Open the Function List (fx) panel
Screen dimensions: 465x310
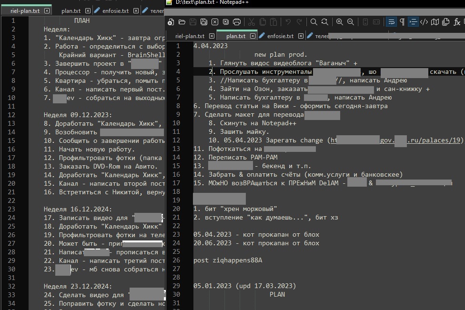457,22
